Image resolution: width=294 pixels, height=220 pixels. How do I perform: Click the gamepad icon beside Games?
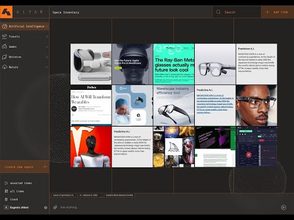(x=4, y=46)
